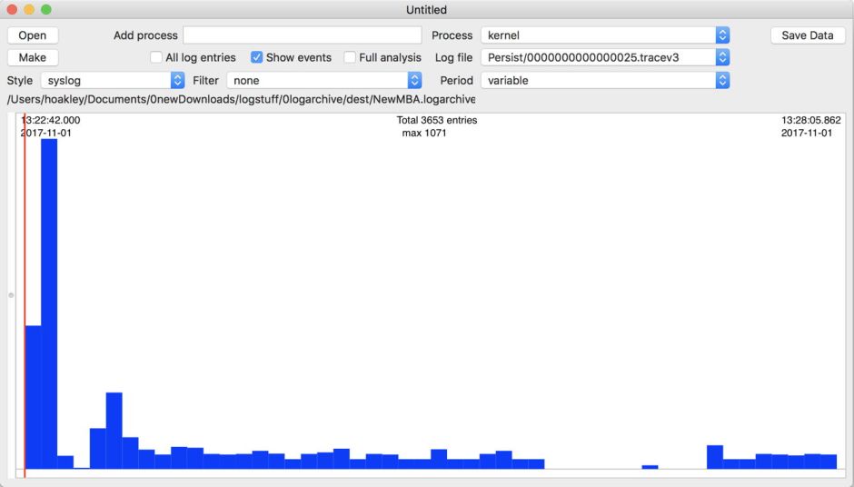
Task: Click the tallest blue histogram bar
Action: click(x=49, y=304)
